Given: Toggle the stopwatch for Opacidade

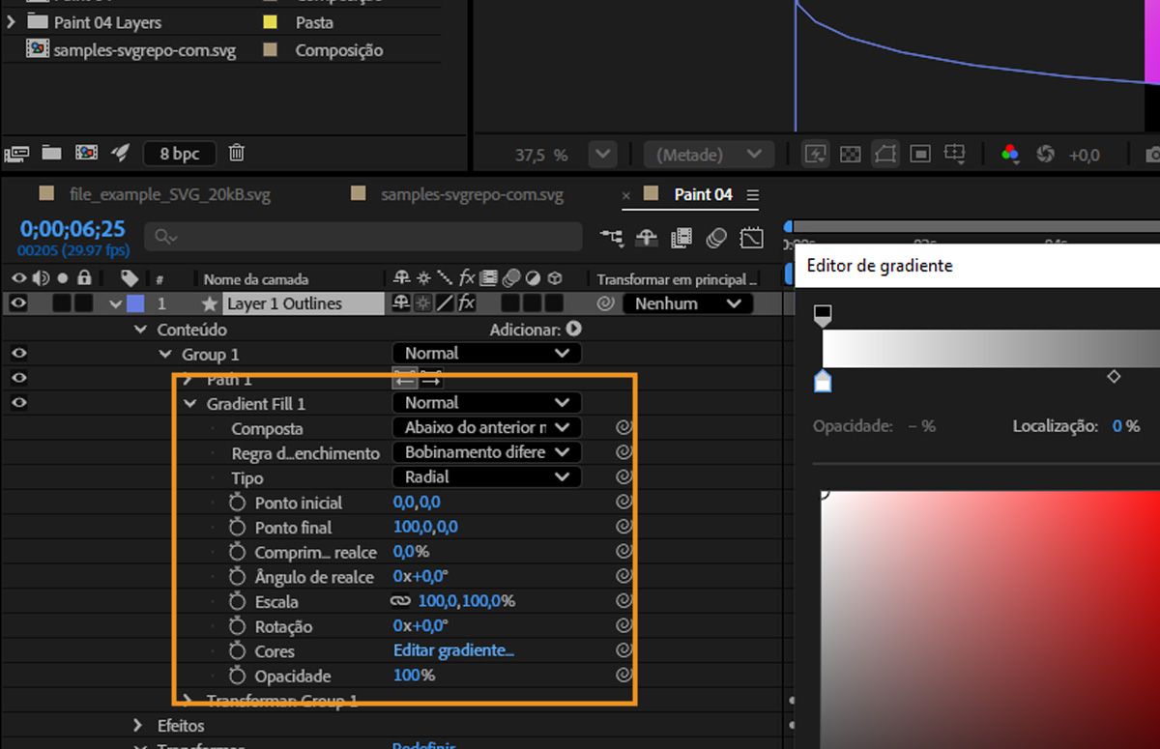Looking at the screenshot, I should pyautogui.click(x=238, y=676).
